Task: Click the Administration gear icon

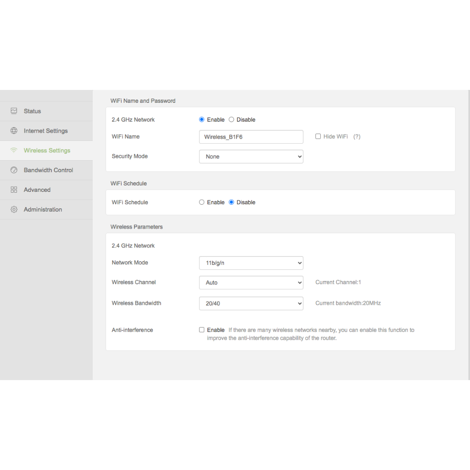Action: [14, 209]
